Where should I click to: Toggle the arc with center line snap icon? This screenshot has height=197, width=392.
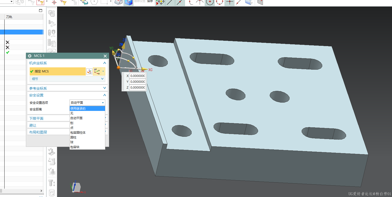(x=200, y=3)
